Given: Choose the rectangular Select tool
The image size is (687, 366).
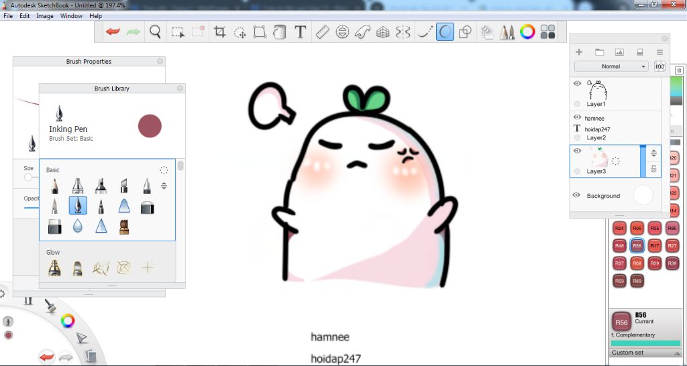Looking at the screenshot, I should pos(177,32).
